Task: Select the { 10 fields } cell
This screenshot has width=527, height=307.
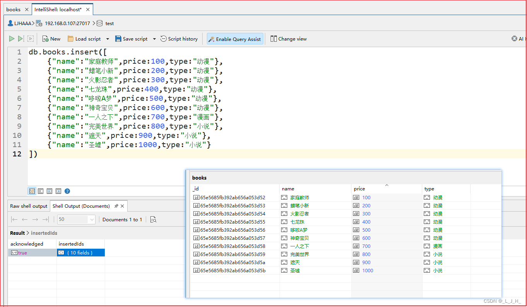Action: 80,253
